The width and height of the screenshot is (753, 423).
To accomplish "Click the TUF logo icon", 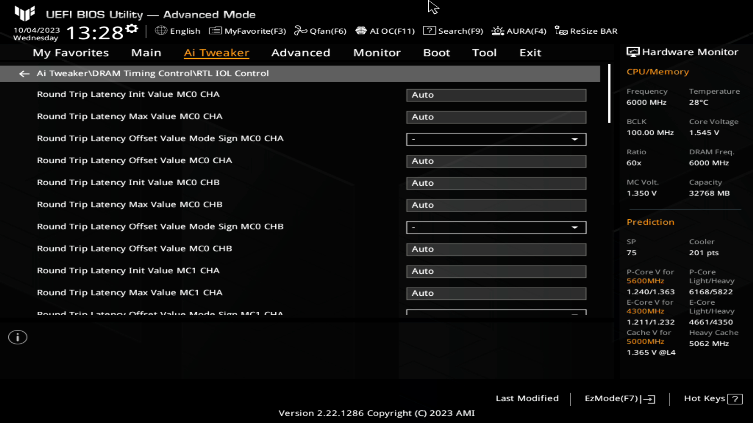I will click(x=25, y=14).
